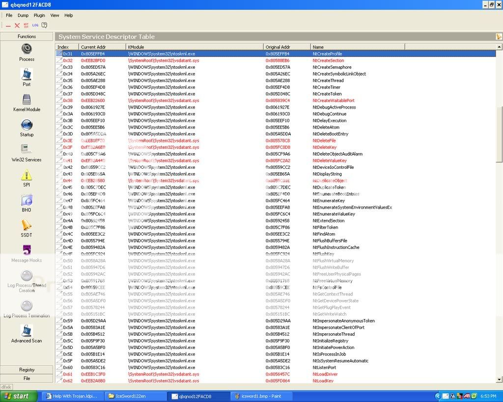
Task: Sort by the Current Addr column
Action: click(102, 47)
